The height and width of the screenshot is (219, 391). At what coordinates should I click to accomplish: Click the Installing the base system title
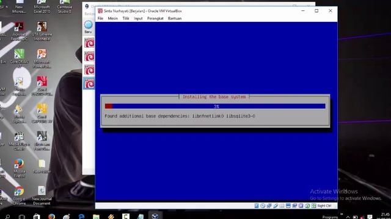214,97
